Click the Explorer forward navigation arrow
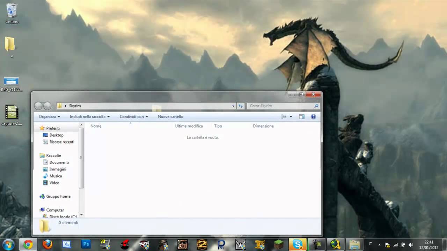The width and height of the screenshot is (447, 251). [x=47, y=106]
